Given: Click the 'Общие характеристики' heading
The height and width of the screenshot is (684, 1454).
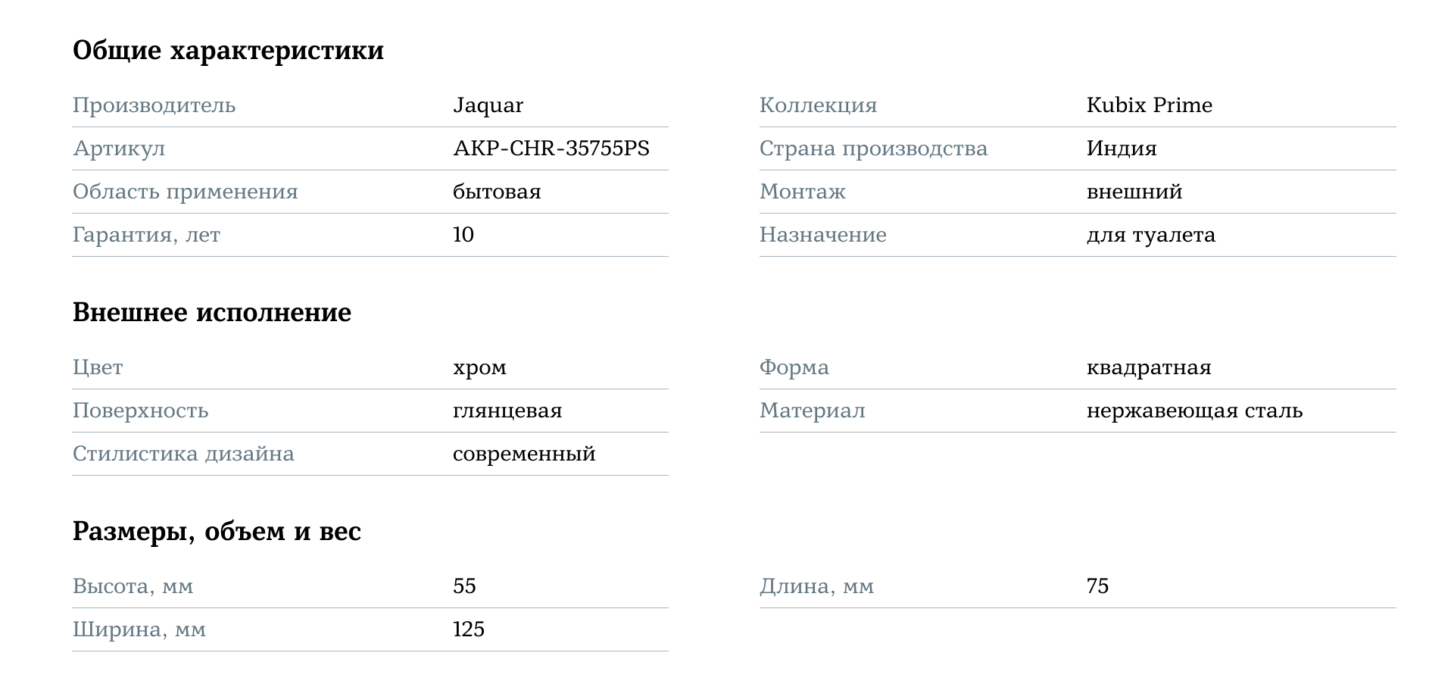Looking at the screenshot, I should coord(228,51).
